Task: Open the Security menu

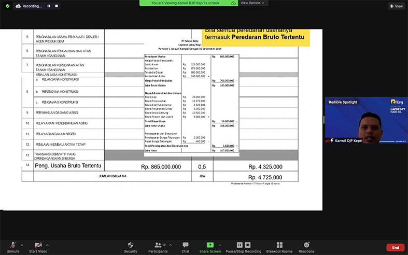Action: tap(130, 247)
